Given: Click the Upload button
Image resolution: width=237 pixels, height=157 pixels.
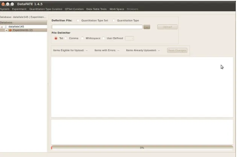Looking at the screenshot, I should tap(167, 27).
